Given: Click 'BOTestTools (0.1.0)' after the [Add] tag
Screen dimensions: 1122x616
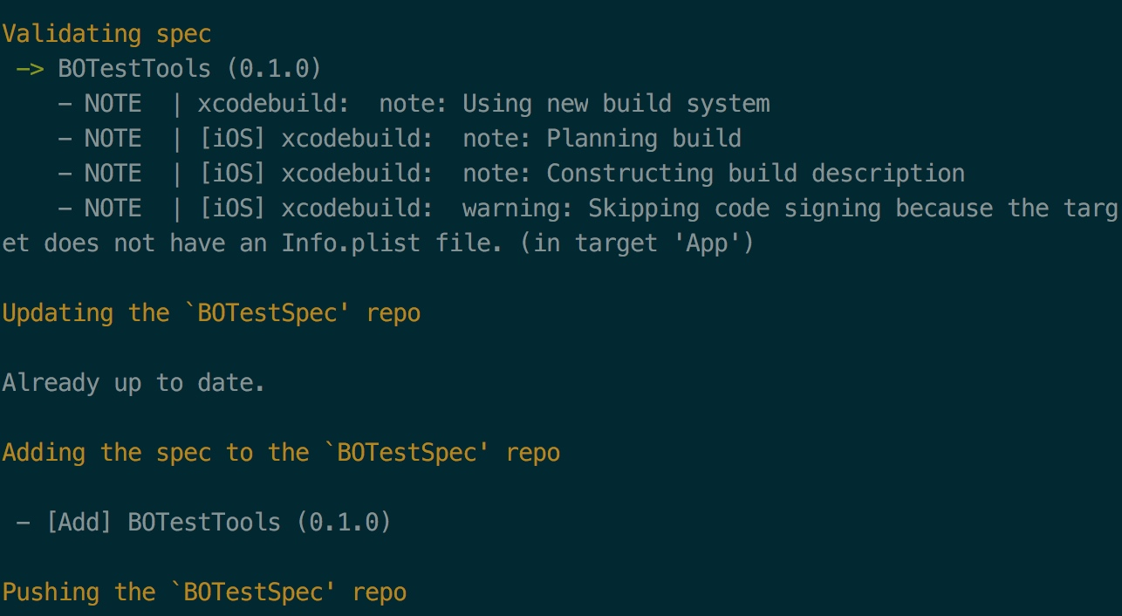Looking at the screenshot, I should point(259,523).
